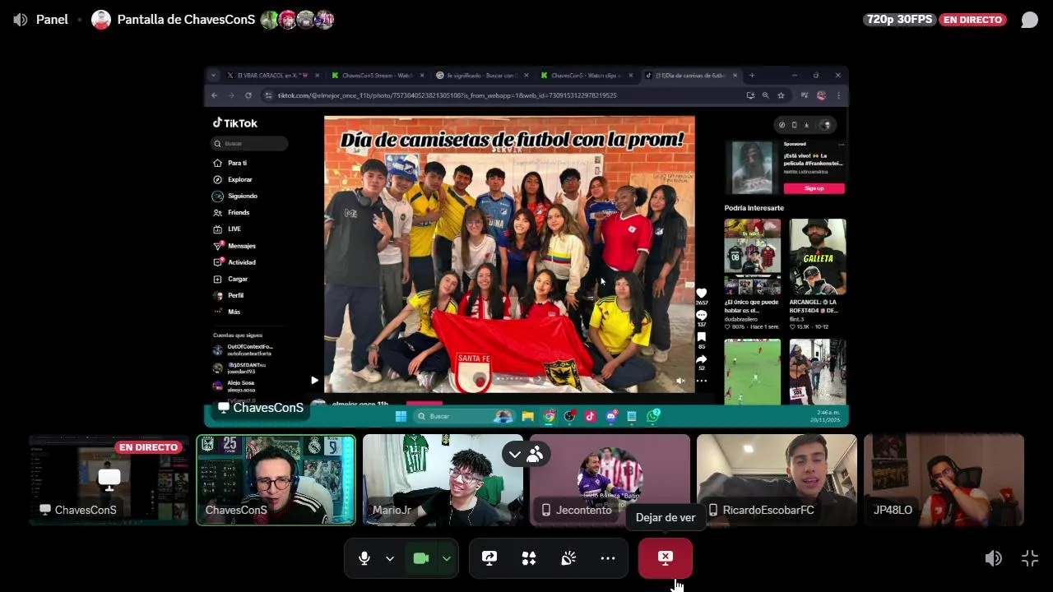Open Perfil in TikTok sidebar
Viewport: 1053px width, 592px height.
tap(235, 295)
